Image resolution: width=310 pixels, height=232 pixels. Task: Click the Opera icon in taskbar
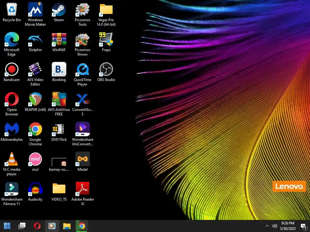pyautogui.click(x=37, y=226)
